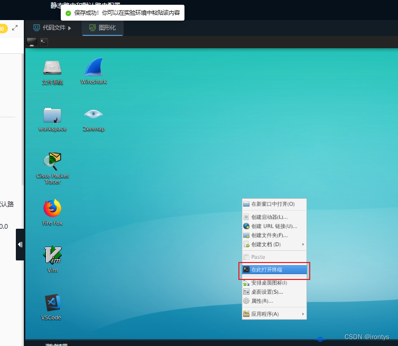The height and width of the screenshot is (346, 398).
Task: Collapse the left panel with arrow handle
Action: (x=20, y=245)
